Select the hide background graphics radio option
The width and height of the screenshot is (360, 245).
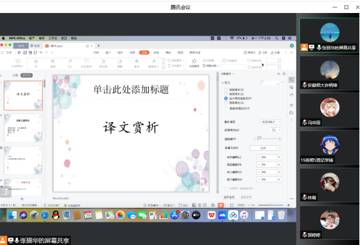(x=226, y=108)
